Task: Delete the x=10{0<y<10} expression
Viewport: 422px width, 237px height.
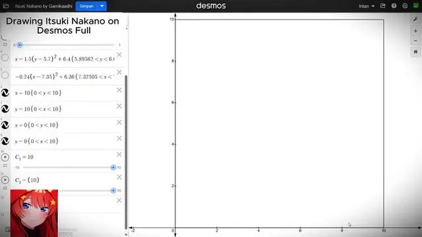Action: click(119, 90)
